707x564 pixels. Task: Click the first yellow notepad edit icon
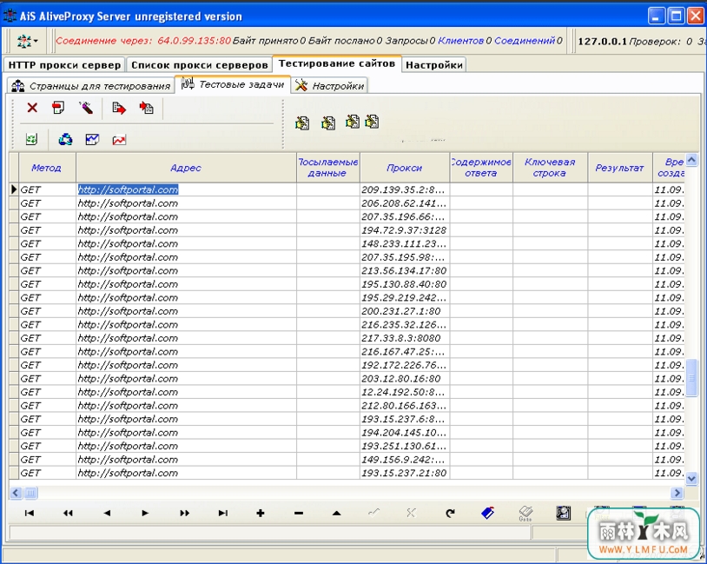[x=302, y=123]
